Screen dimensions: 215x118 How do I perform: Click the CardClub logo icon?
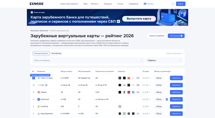[39, 106]
